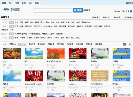Click the blue upload arrow icon

131,11
